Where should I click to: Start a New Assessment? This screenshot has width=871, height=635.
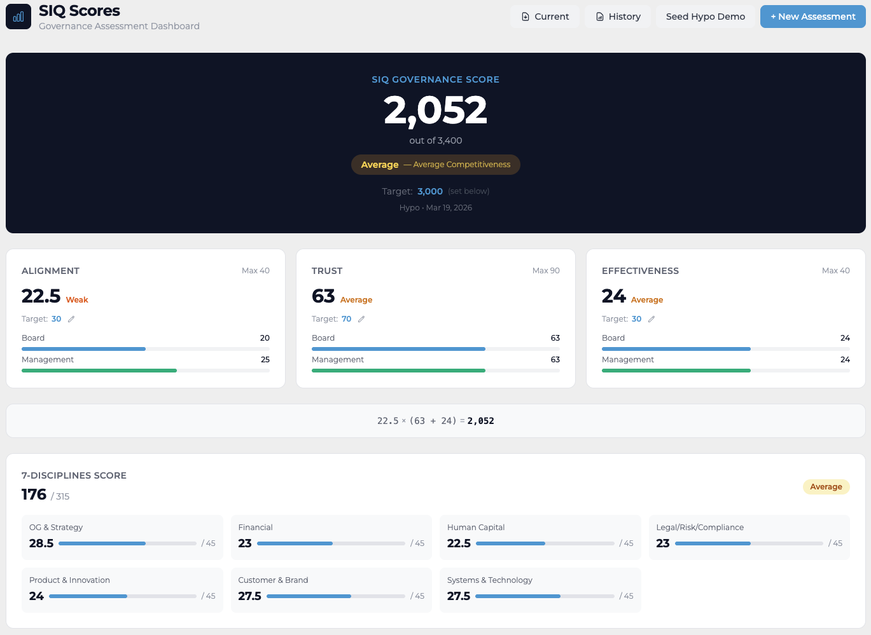pos(812,17)
